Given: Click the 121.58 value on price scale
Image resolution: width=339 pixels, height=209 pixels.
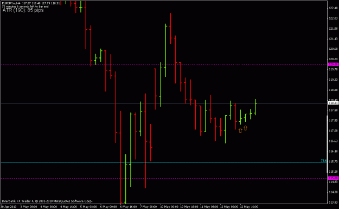Looking at the screenshot, I should [333, 29].
